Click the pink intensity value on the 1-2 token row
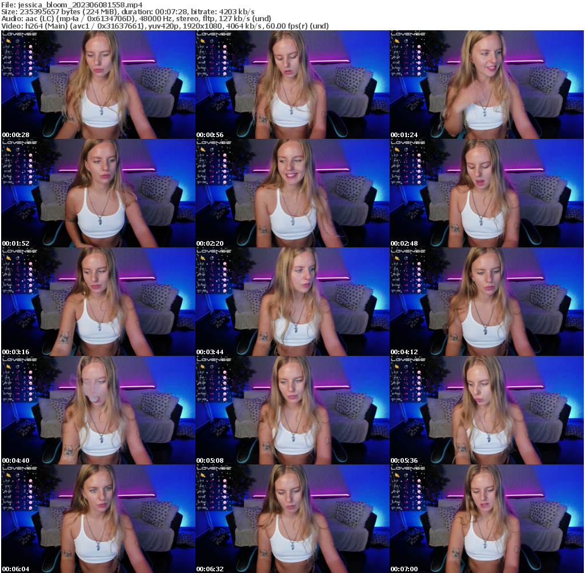 coord(17,47)
